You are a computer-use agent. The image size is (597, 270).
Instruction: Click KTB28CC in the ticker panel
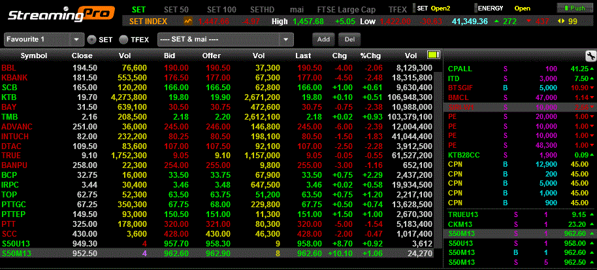[x=462, y=154]
